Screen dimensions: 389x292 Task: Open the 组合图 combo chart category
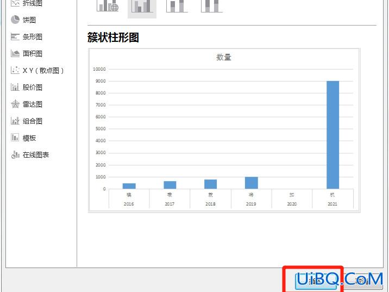click(27, 121)
